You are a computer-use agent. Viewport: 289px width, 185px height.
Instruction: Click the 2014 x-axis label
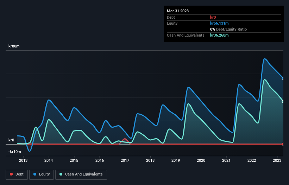tap(49, 160)
